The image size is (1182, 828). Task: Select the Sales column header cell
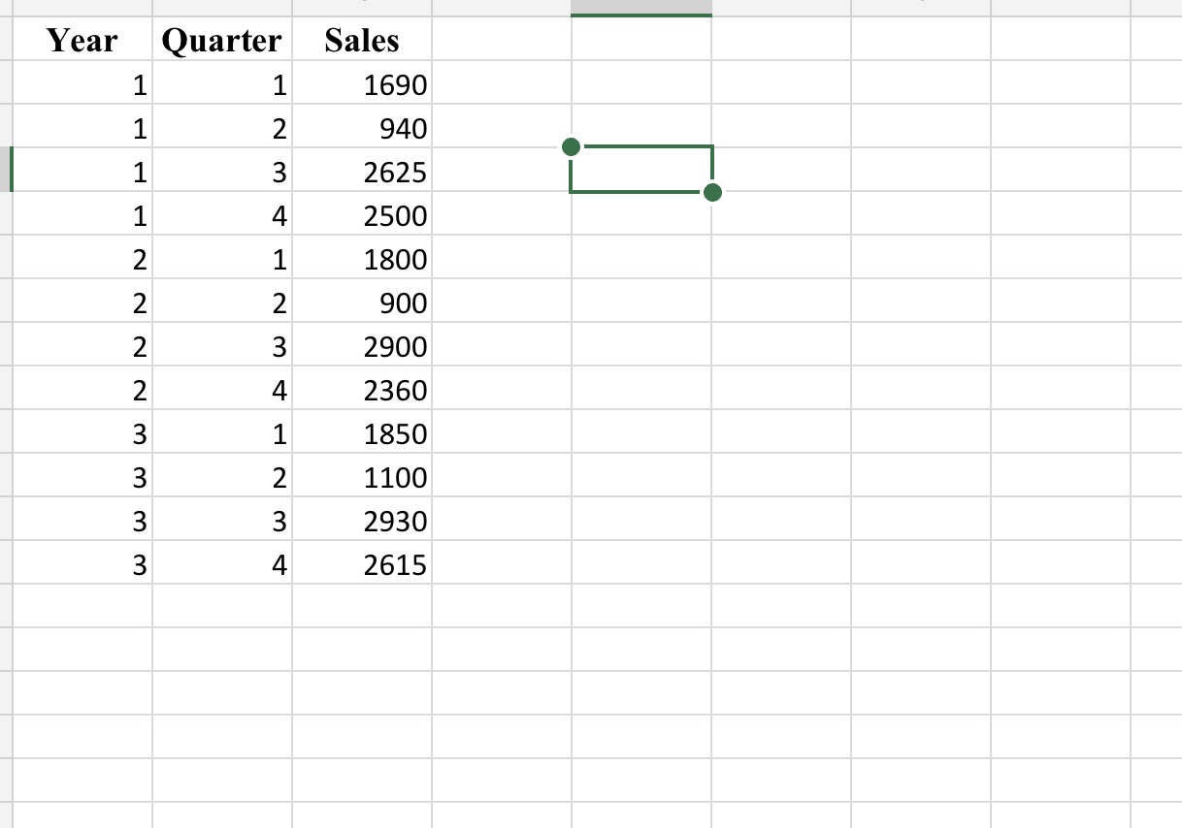(x=362, y=41)
